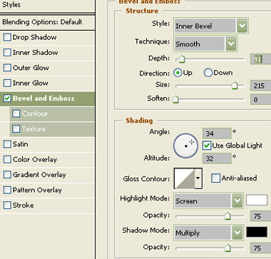Select the Pattern Overlay style row

(x=47, y=190)
